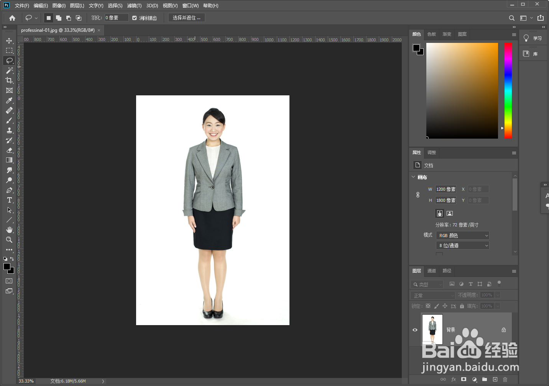Image resolution: width=549 pixels, height=386 pixels.
Task: Select the Horizontal Type tool
Action: (x=9, y=200)
